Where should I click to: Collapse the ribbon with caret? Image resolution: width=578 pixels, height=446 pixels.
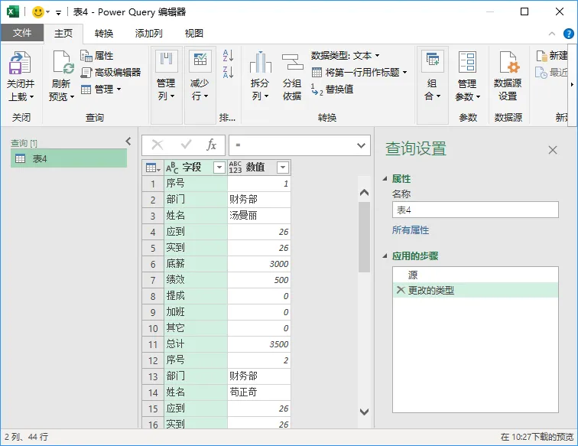[x=552, y=34]
